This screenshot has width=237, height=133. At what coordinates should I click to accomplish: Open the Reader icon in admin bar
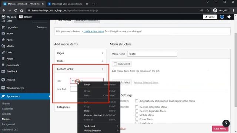point(21,17)
